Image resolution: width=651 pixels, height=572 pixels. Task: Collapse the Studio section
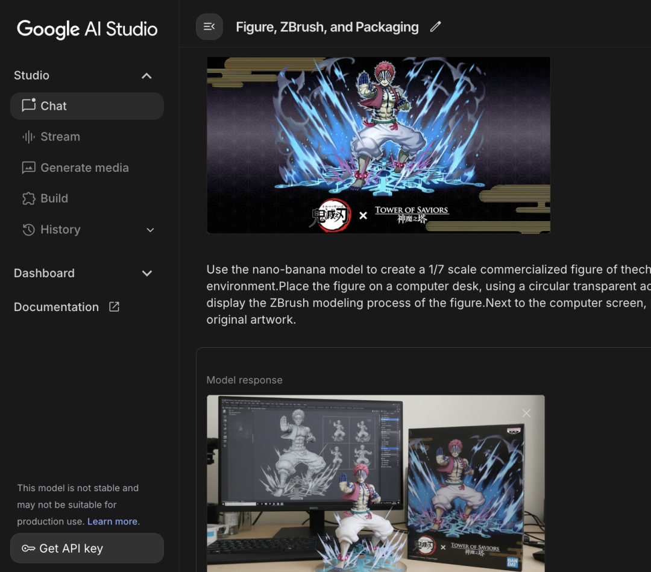click(x=146, y=75)
